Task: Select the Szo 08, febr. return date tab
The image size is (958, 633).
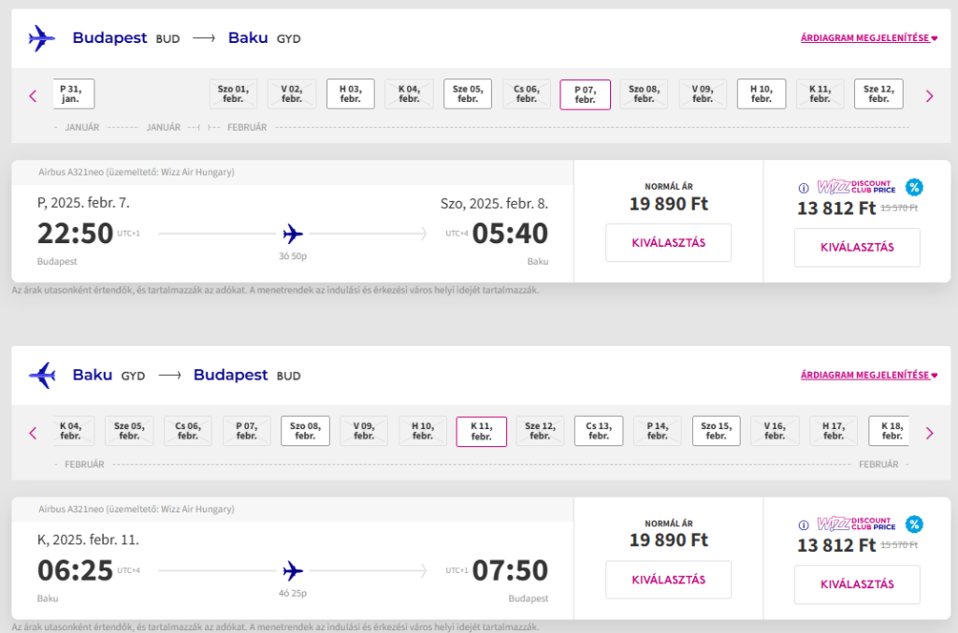Action: coord(305,431)
